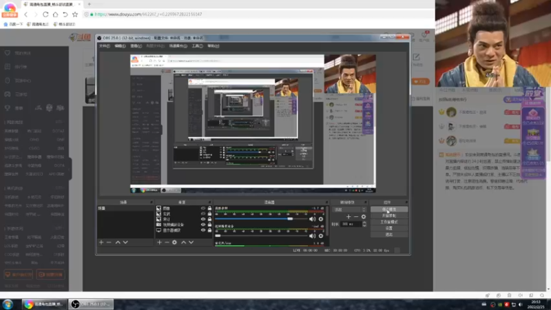
Task: Open the OBS View menu
Action: click(x=136, y=46)
